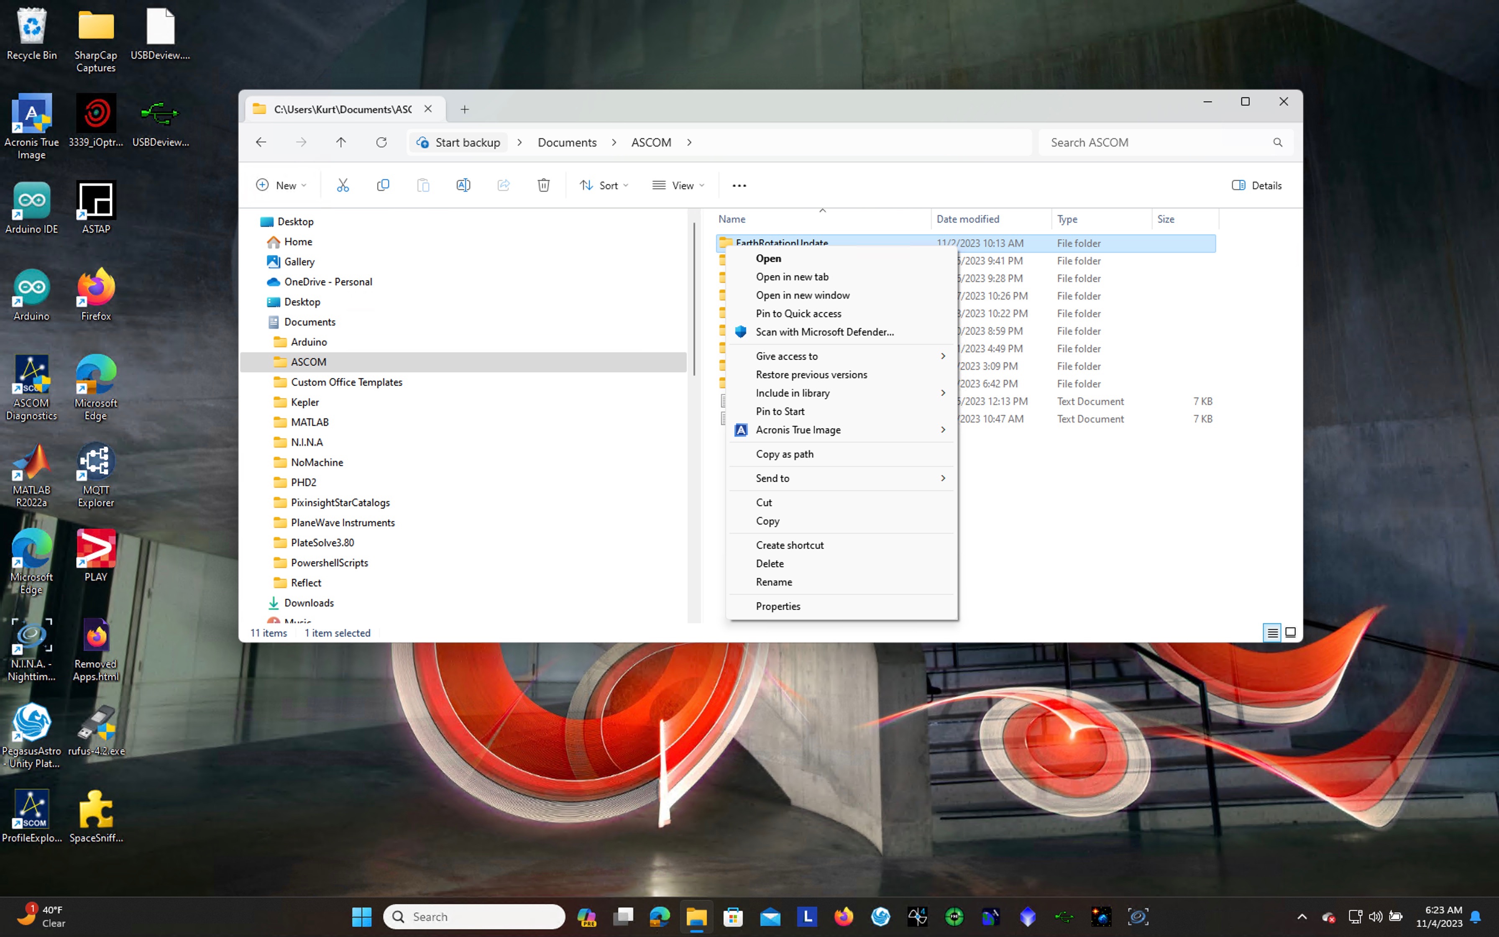This screenshot has width=1499, height=937.
Task: Go up one folder level arrow
Action: [x=341, y=143]
